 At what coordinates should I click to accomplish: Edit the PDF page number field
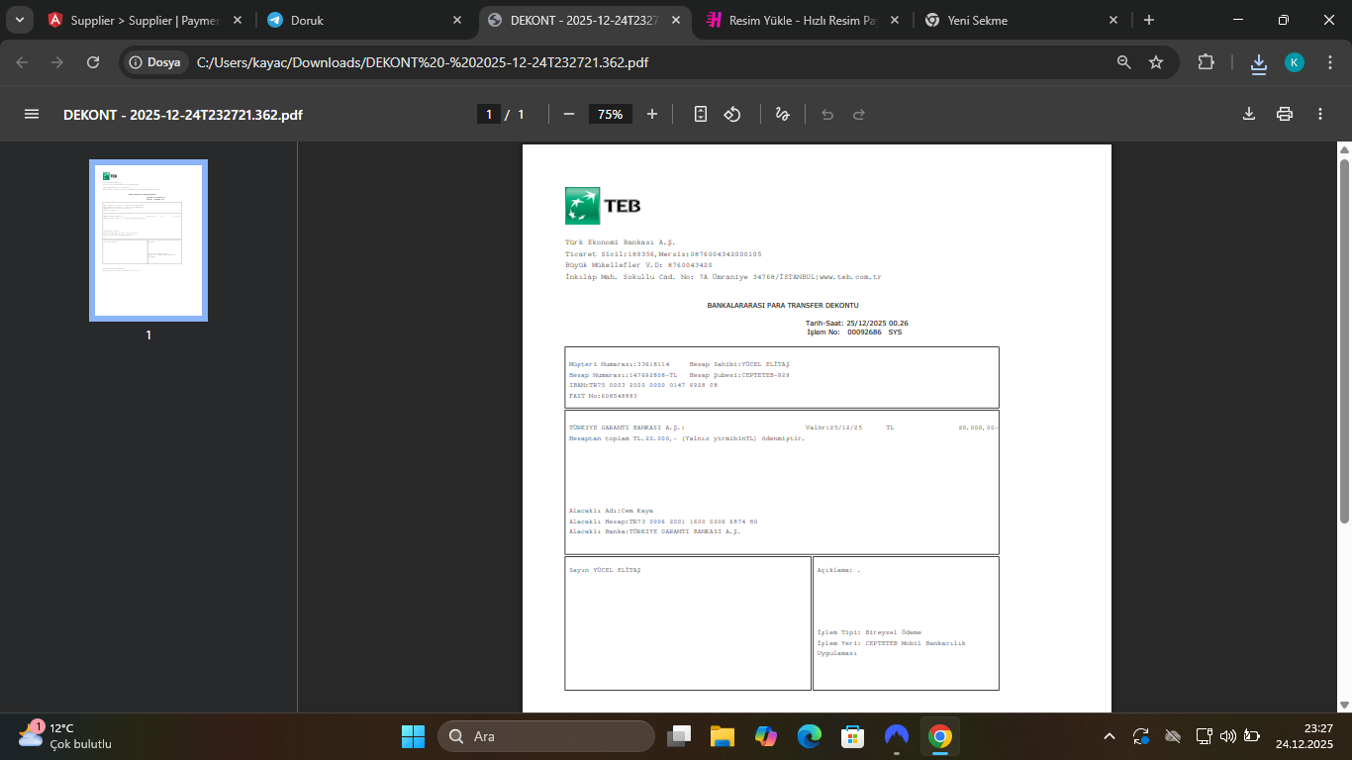[488, 114]
